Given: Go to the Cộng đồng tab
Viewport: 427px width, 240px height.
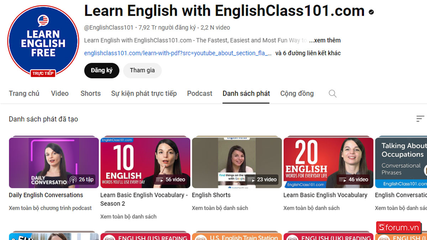Looking at the screenshot, I should click(x=297, y=94).
